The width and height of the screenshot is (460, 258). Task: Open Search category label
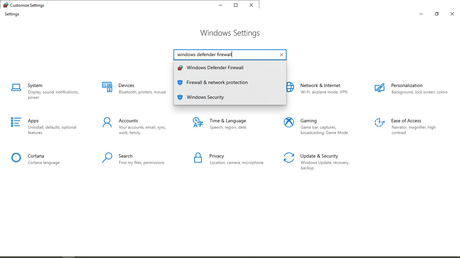click(125, 156)
